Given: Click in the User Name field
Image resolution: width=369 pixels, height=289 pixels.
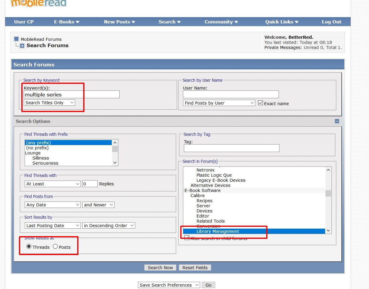Looking at the screenshot, I should (x=231, y=94).
